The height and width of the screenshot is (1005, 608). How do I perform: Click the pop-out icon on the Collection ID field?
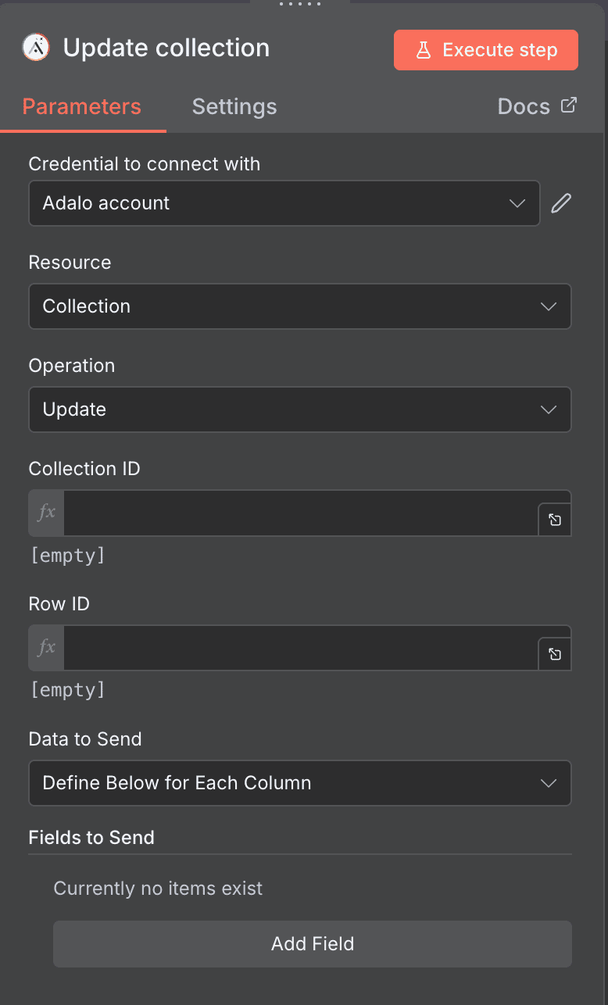tap(554, 519)
